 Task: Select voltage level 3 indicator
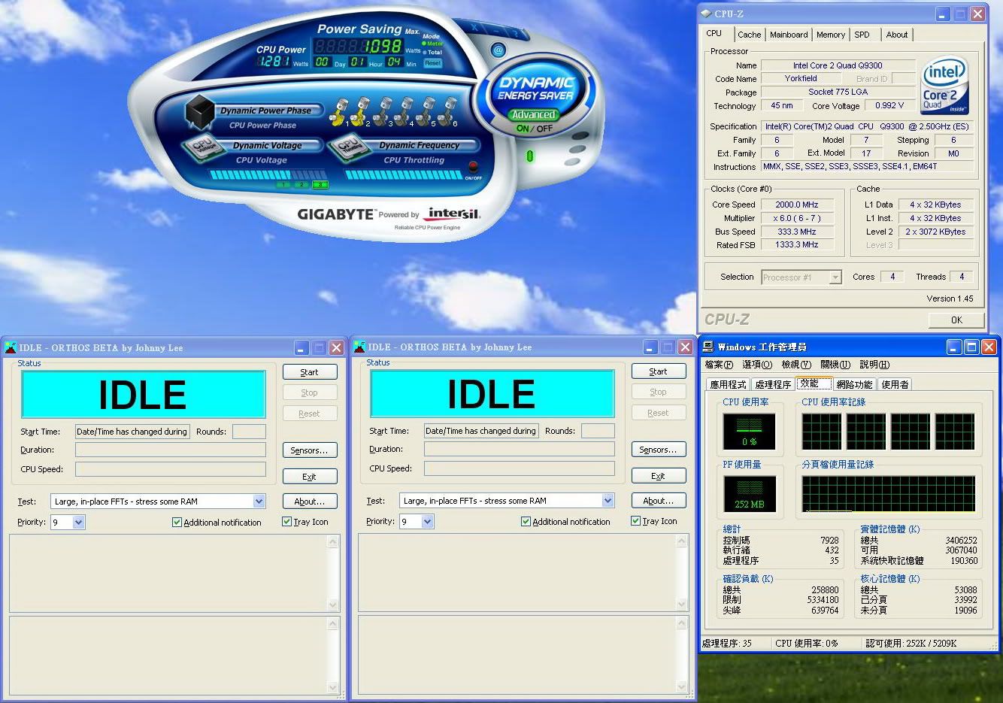coord(320,184)
